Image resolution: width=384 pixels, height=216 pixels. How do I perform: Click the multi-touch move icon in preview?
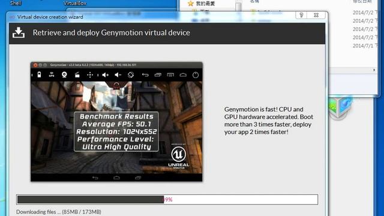click(x=90, y=74)
